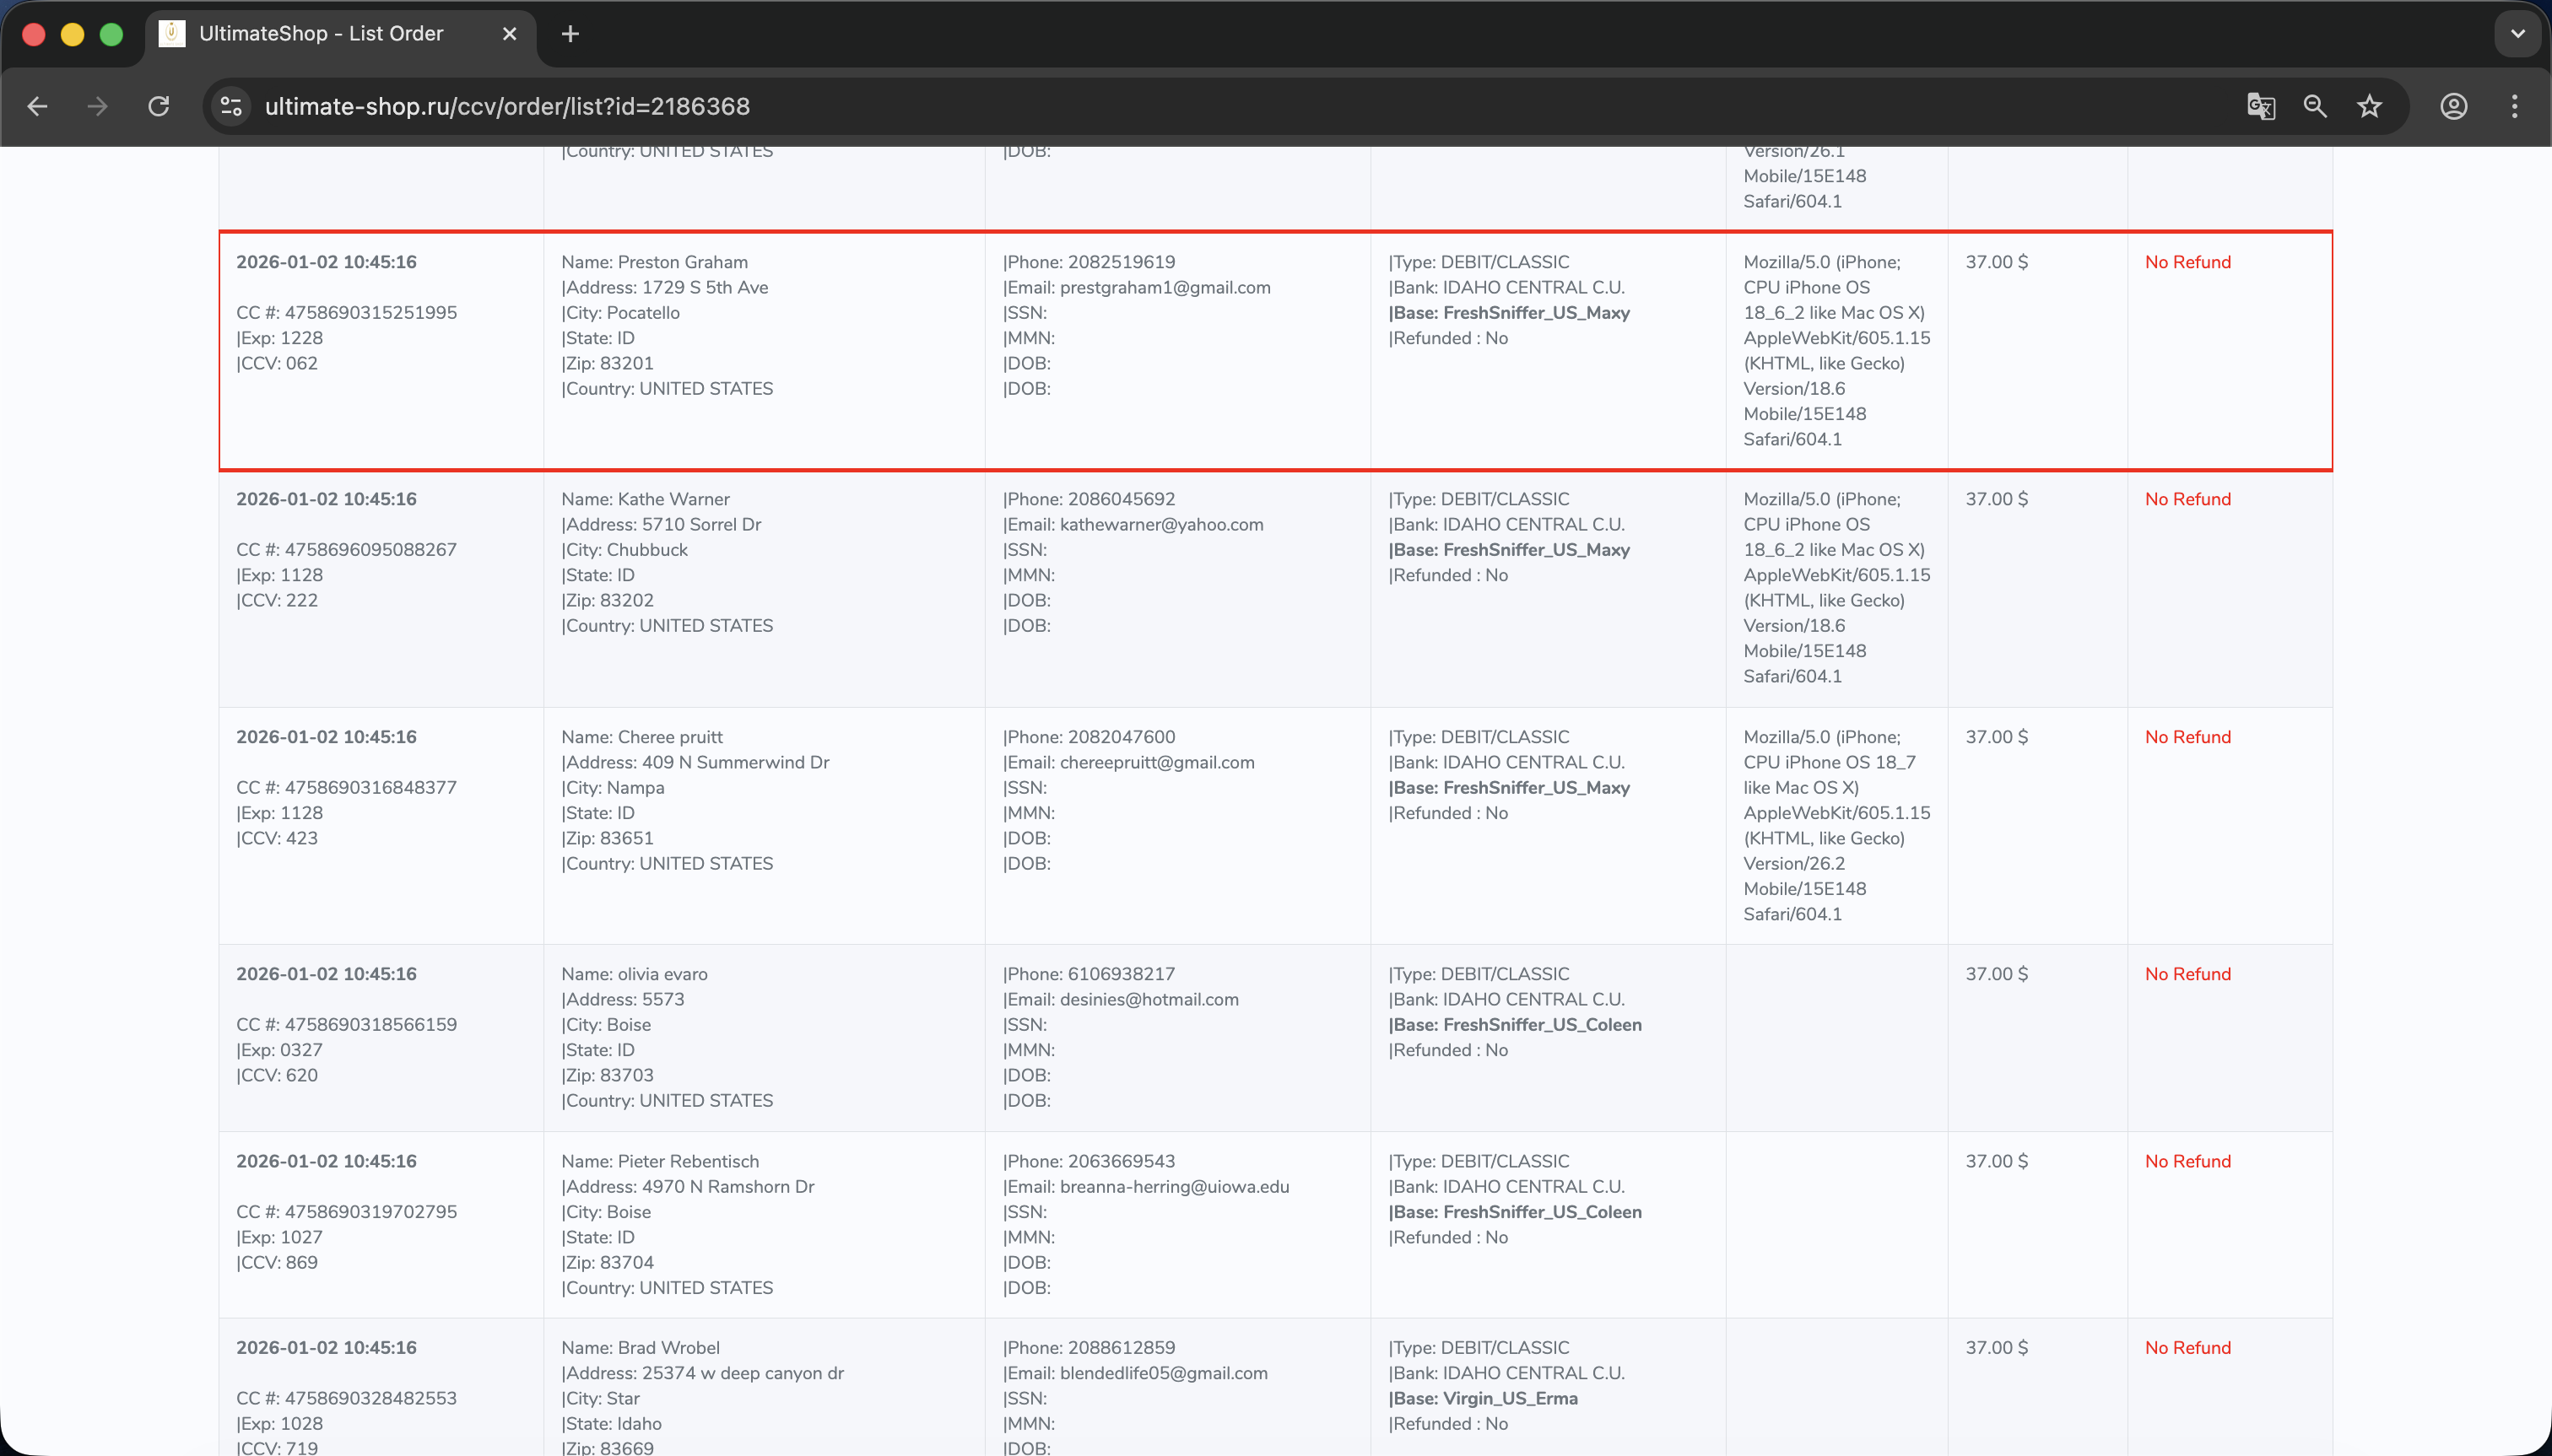Click No Refund in the red-highlighted row
The image size is (2552, 1456).
tap(2187, 262)
